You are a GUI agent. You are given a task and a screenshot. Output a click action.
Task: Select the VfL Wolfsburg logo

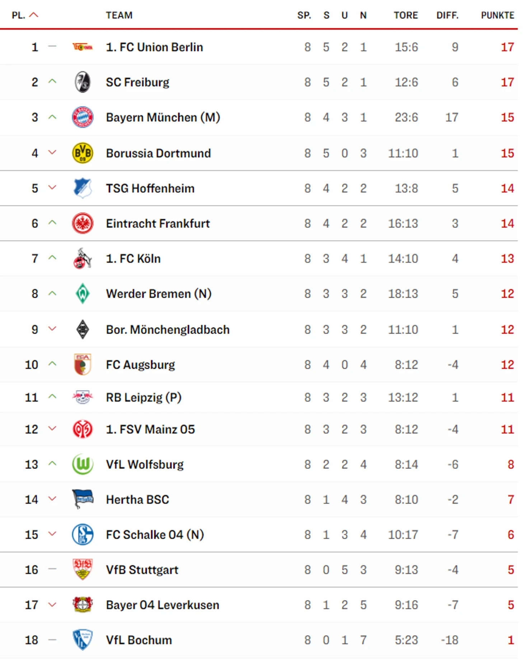(x=83, y=464)
